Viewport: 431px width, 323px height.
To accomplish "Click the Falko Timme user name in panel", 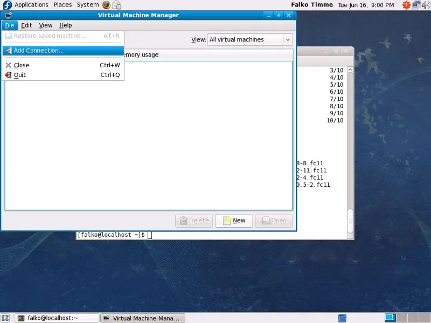I will point(312,5).
